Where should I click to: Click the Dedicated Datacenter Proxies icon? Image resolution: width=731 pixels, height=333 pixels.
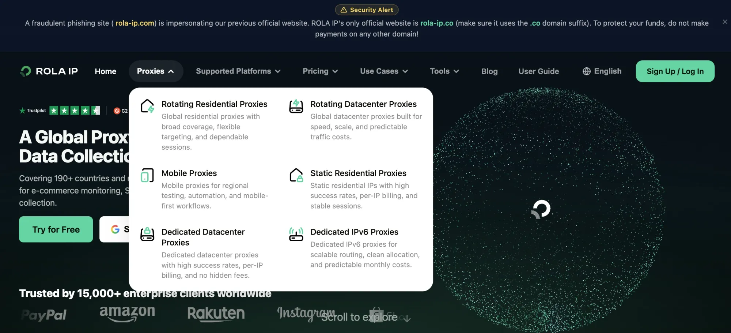click(x=147, y=234)
